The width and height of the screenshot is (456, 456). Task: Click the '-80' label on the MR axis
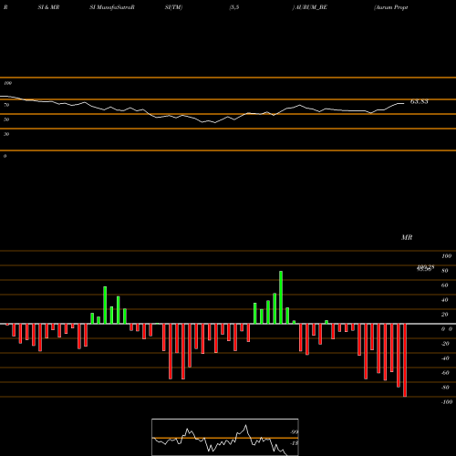point(445,388)
